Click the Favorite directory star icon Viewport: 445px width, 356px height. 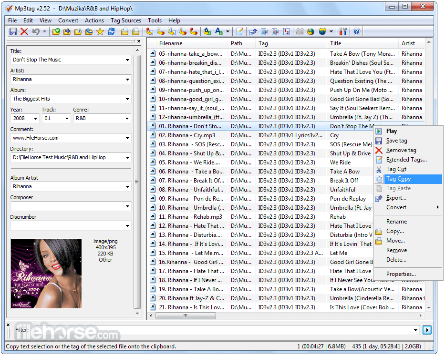pyautogui.click(x=99, y=31)
